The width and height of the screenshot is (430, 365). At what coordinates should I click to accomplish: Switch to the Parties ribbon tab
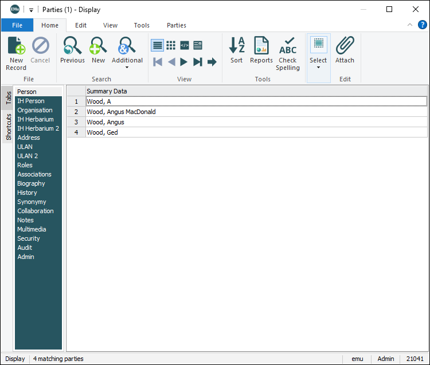[x=176, y=25]
